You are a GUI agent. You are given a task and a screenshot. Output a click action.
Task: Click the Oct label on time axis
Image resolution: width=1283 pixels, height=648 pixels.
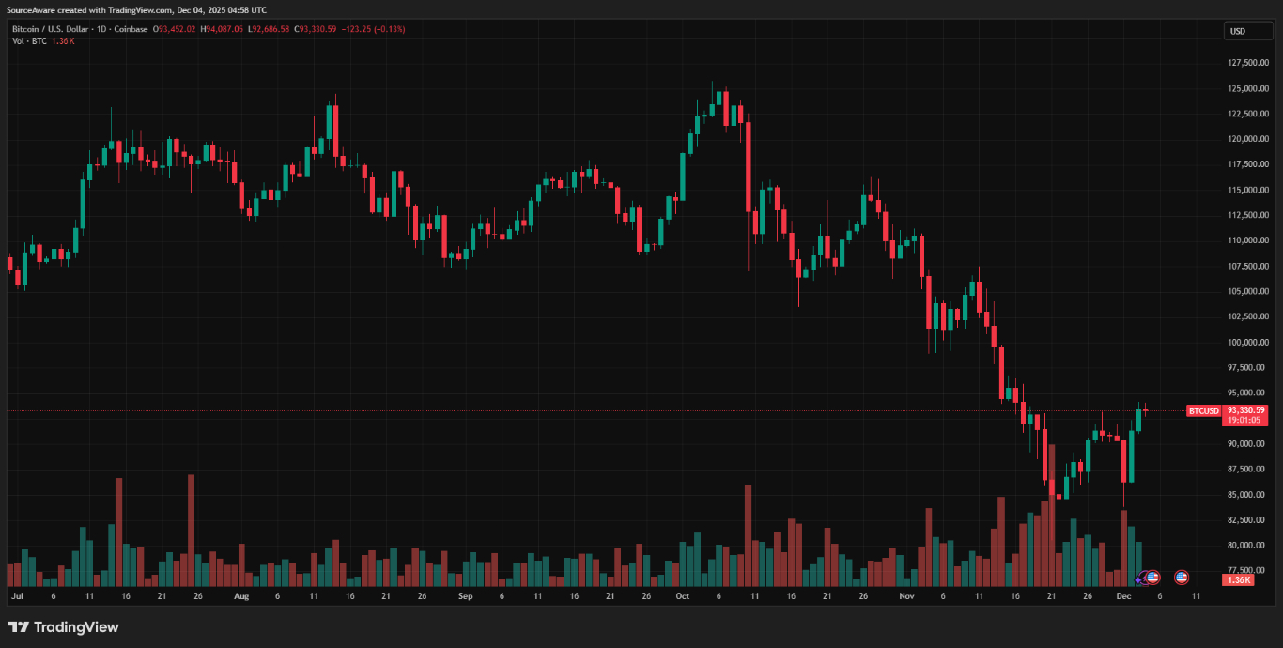682,596
